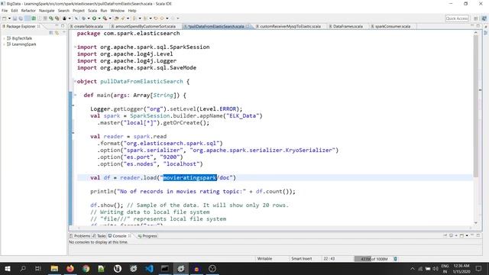Focus the Quick Access field
This screenshot has height=275, width=489.
457,18
